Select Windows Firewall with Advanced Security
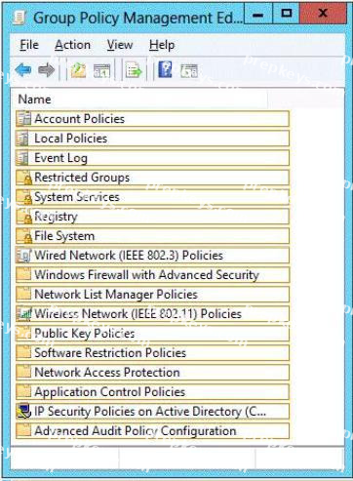 coord(152,275)
